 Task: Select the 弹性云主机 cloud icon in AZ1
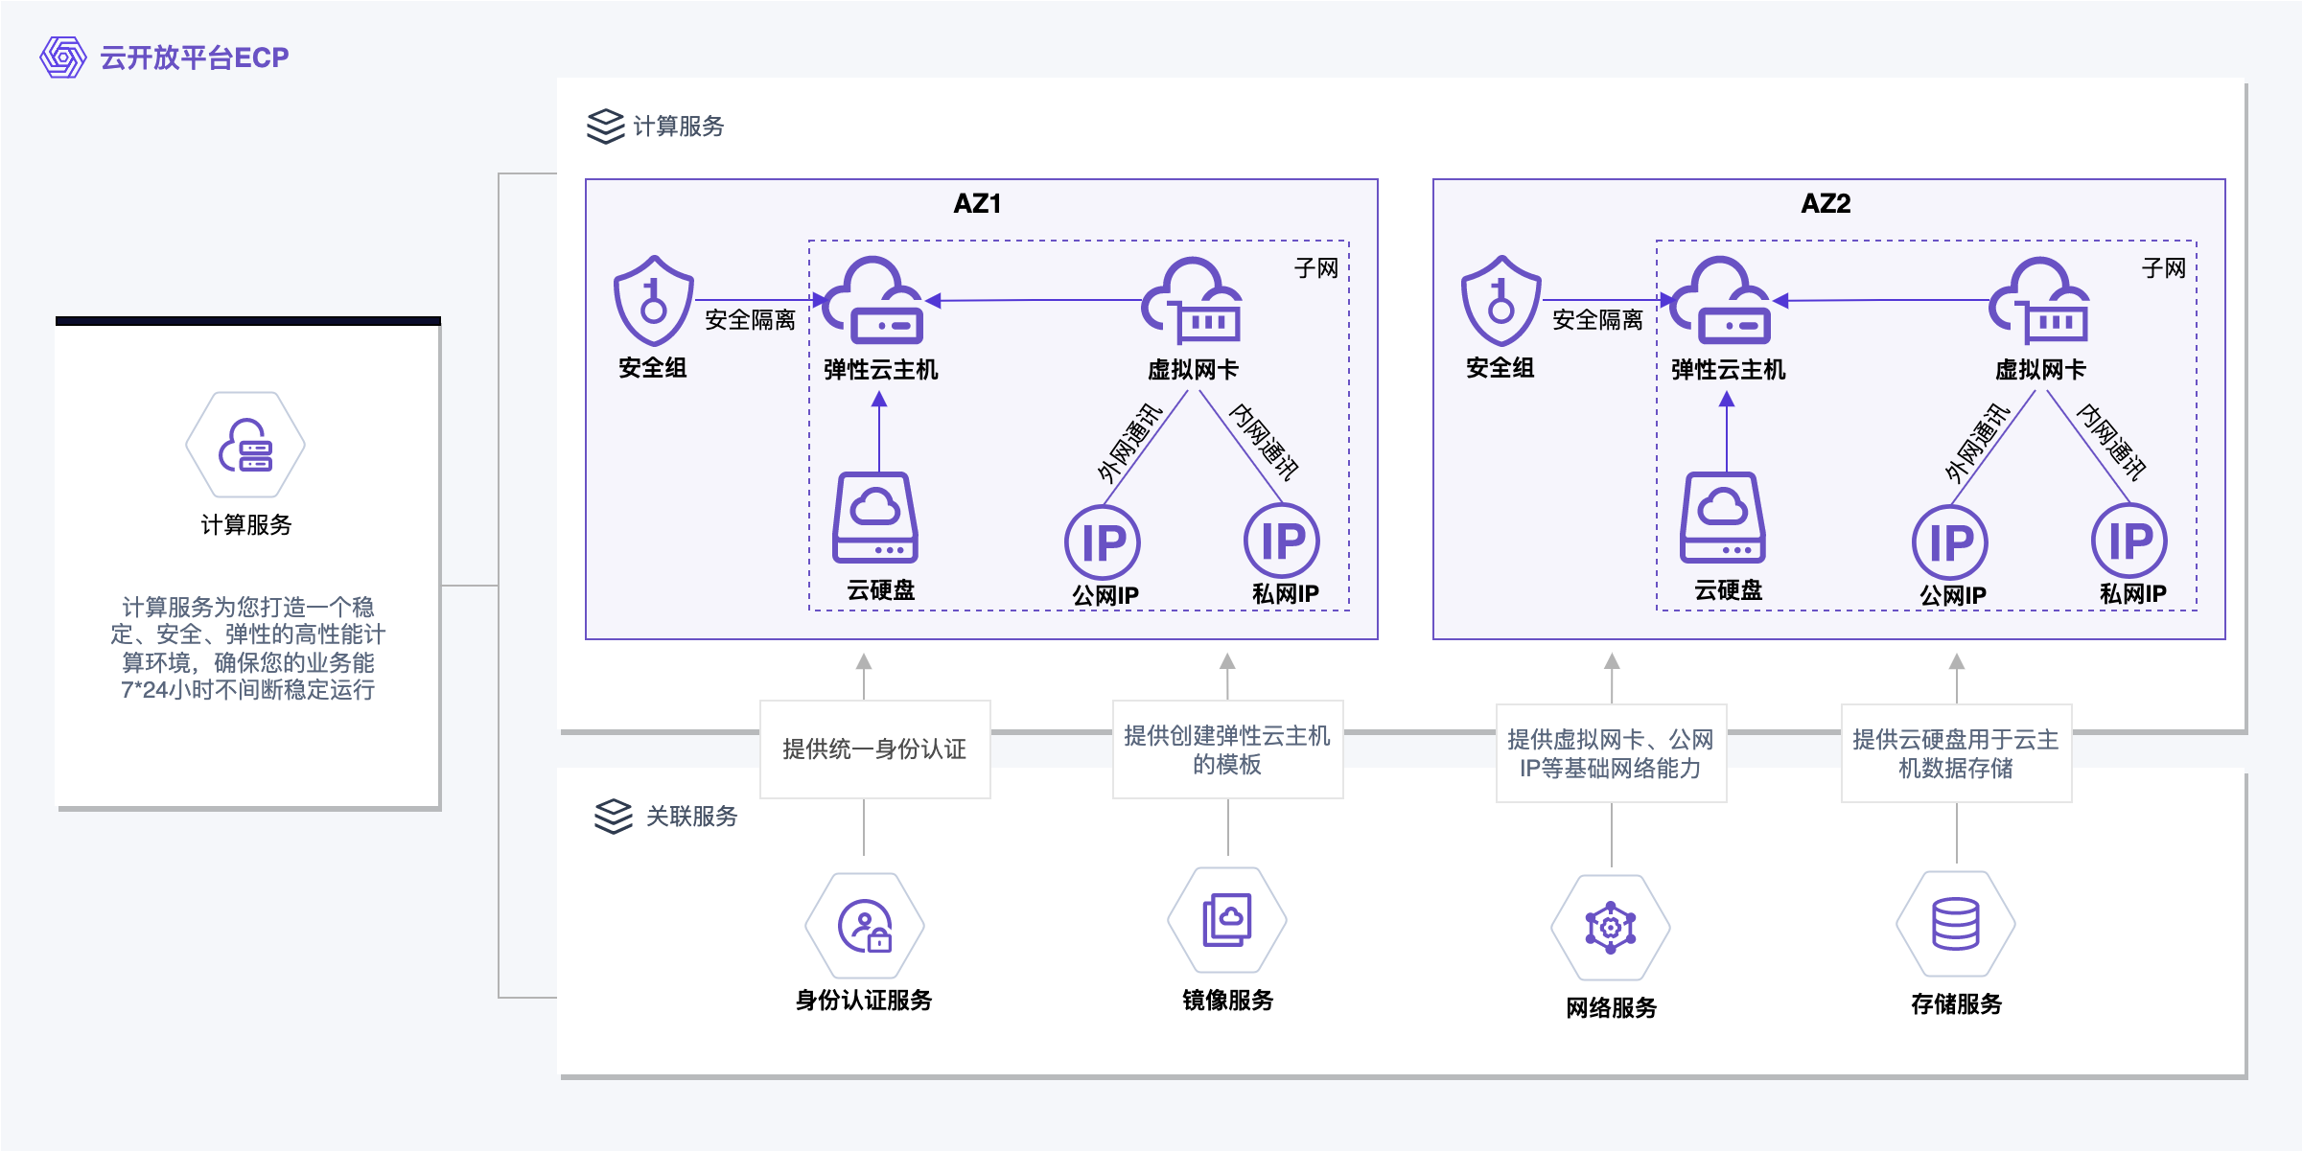[873, 301]
